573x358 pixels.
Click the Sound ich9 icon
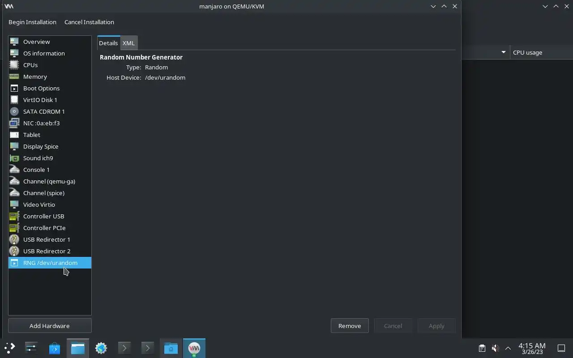[14, 158]
